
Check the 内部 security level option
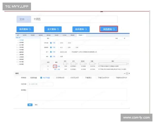tap(59, 57)
